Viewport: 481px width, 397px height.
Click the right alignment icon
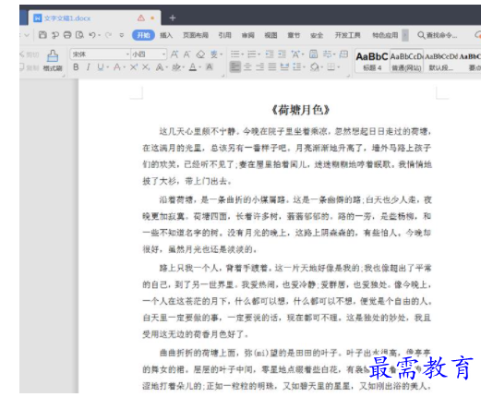point(259,66)
